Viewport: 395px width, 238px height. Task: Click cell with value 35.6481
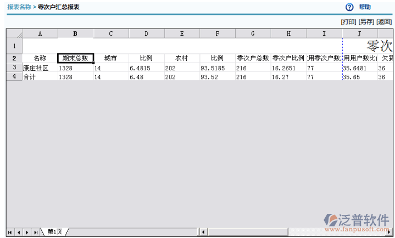pos(359,68)
